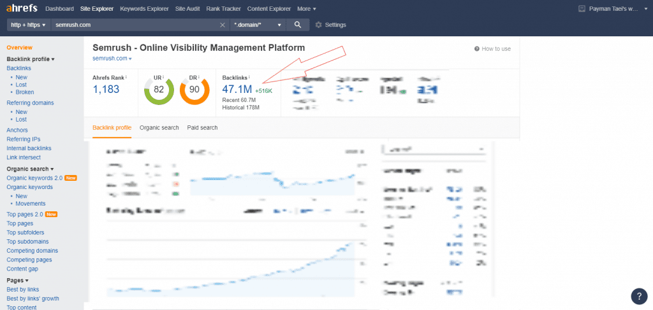Switch to the Paid search tab

[202, 127]
